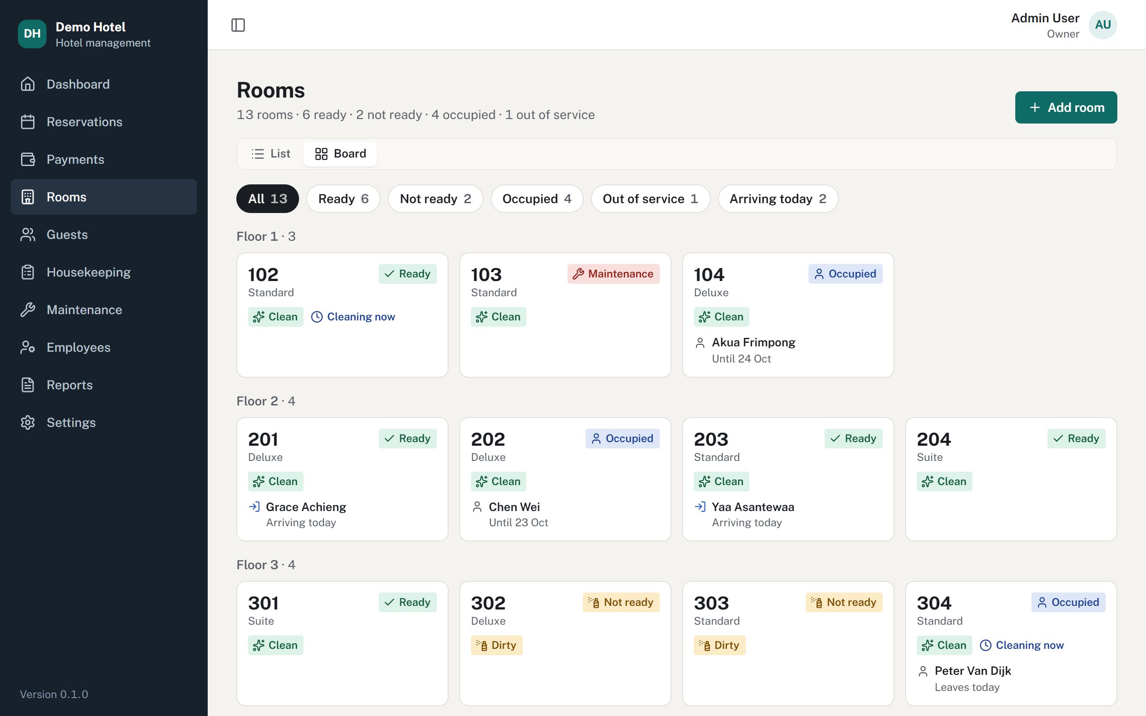Click guest name Chen Wei

click(514, 507)
